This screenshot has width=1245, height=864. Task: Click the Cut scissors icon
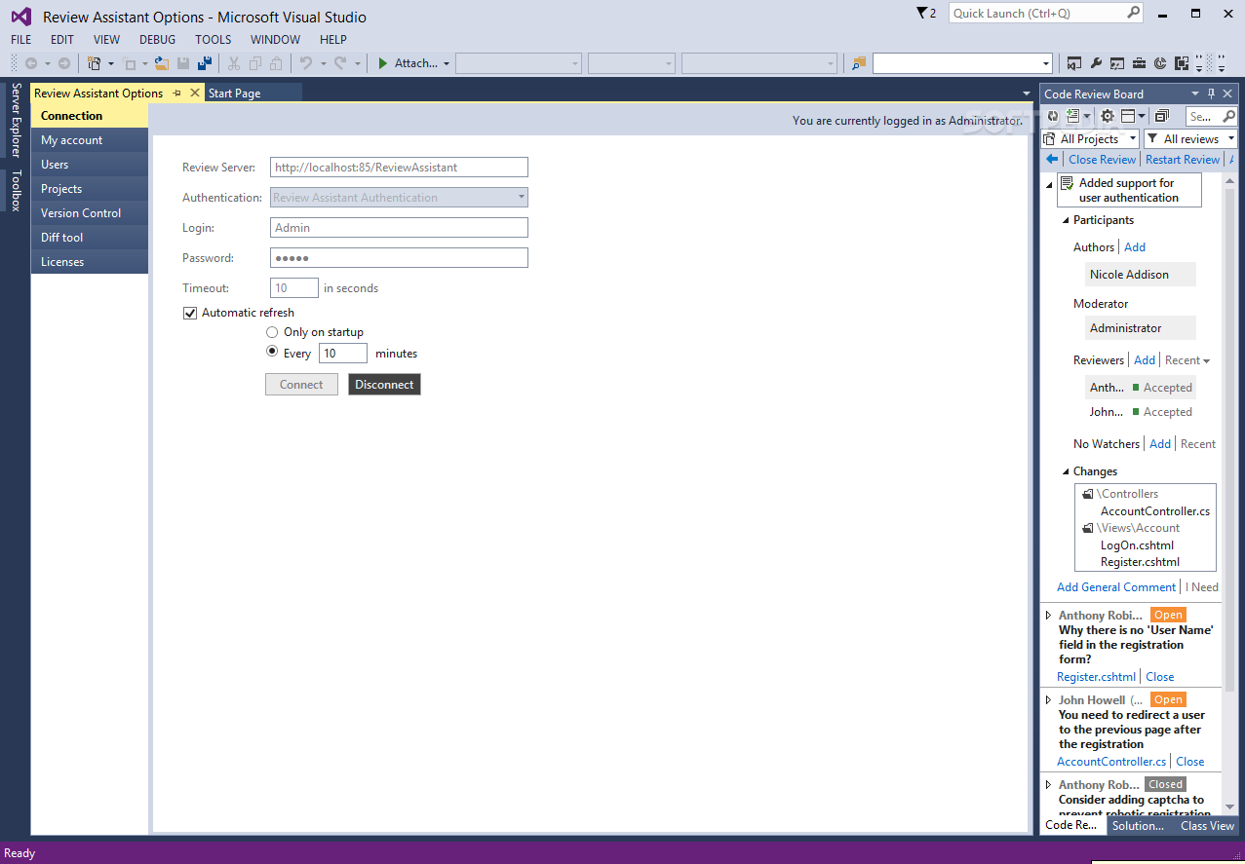(x=234, y=63)
